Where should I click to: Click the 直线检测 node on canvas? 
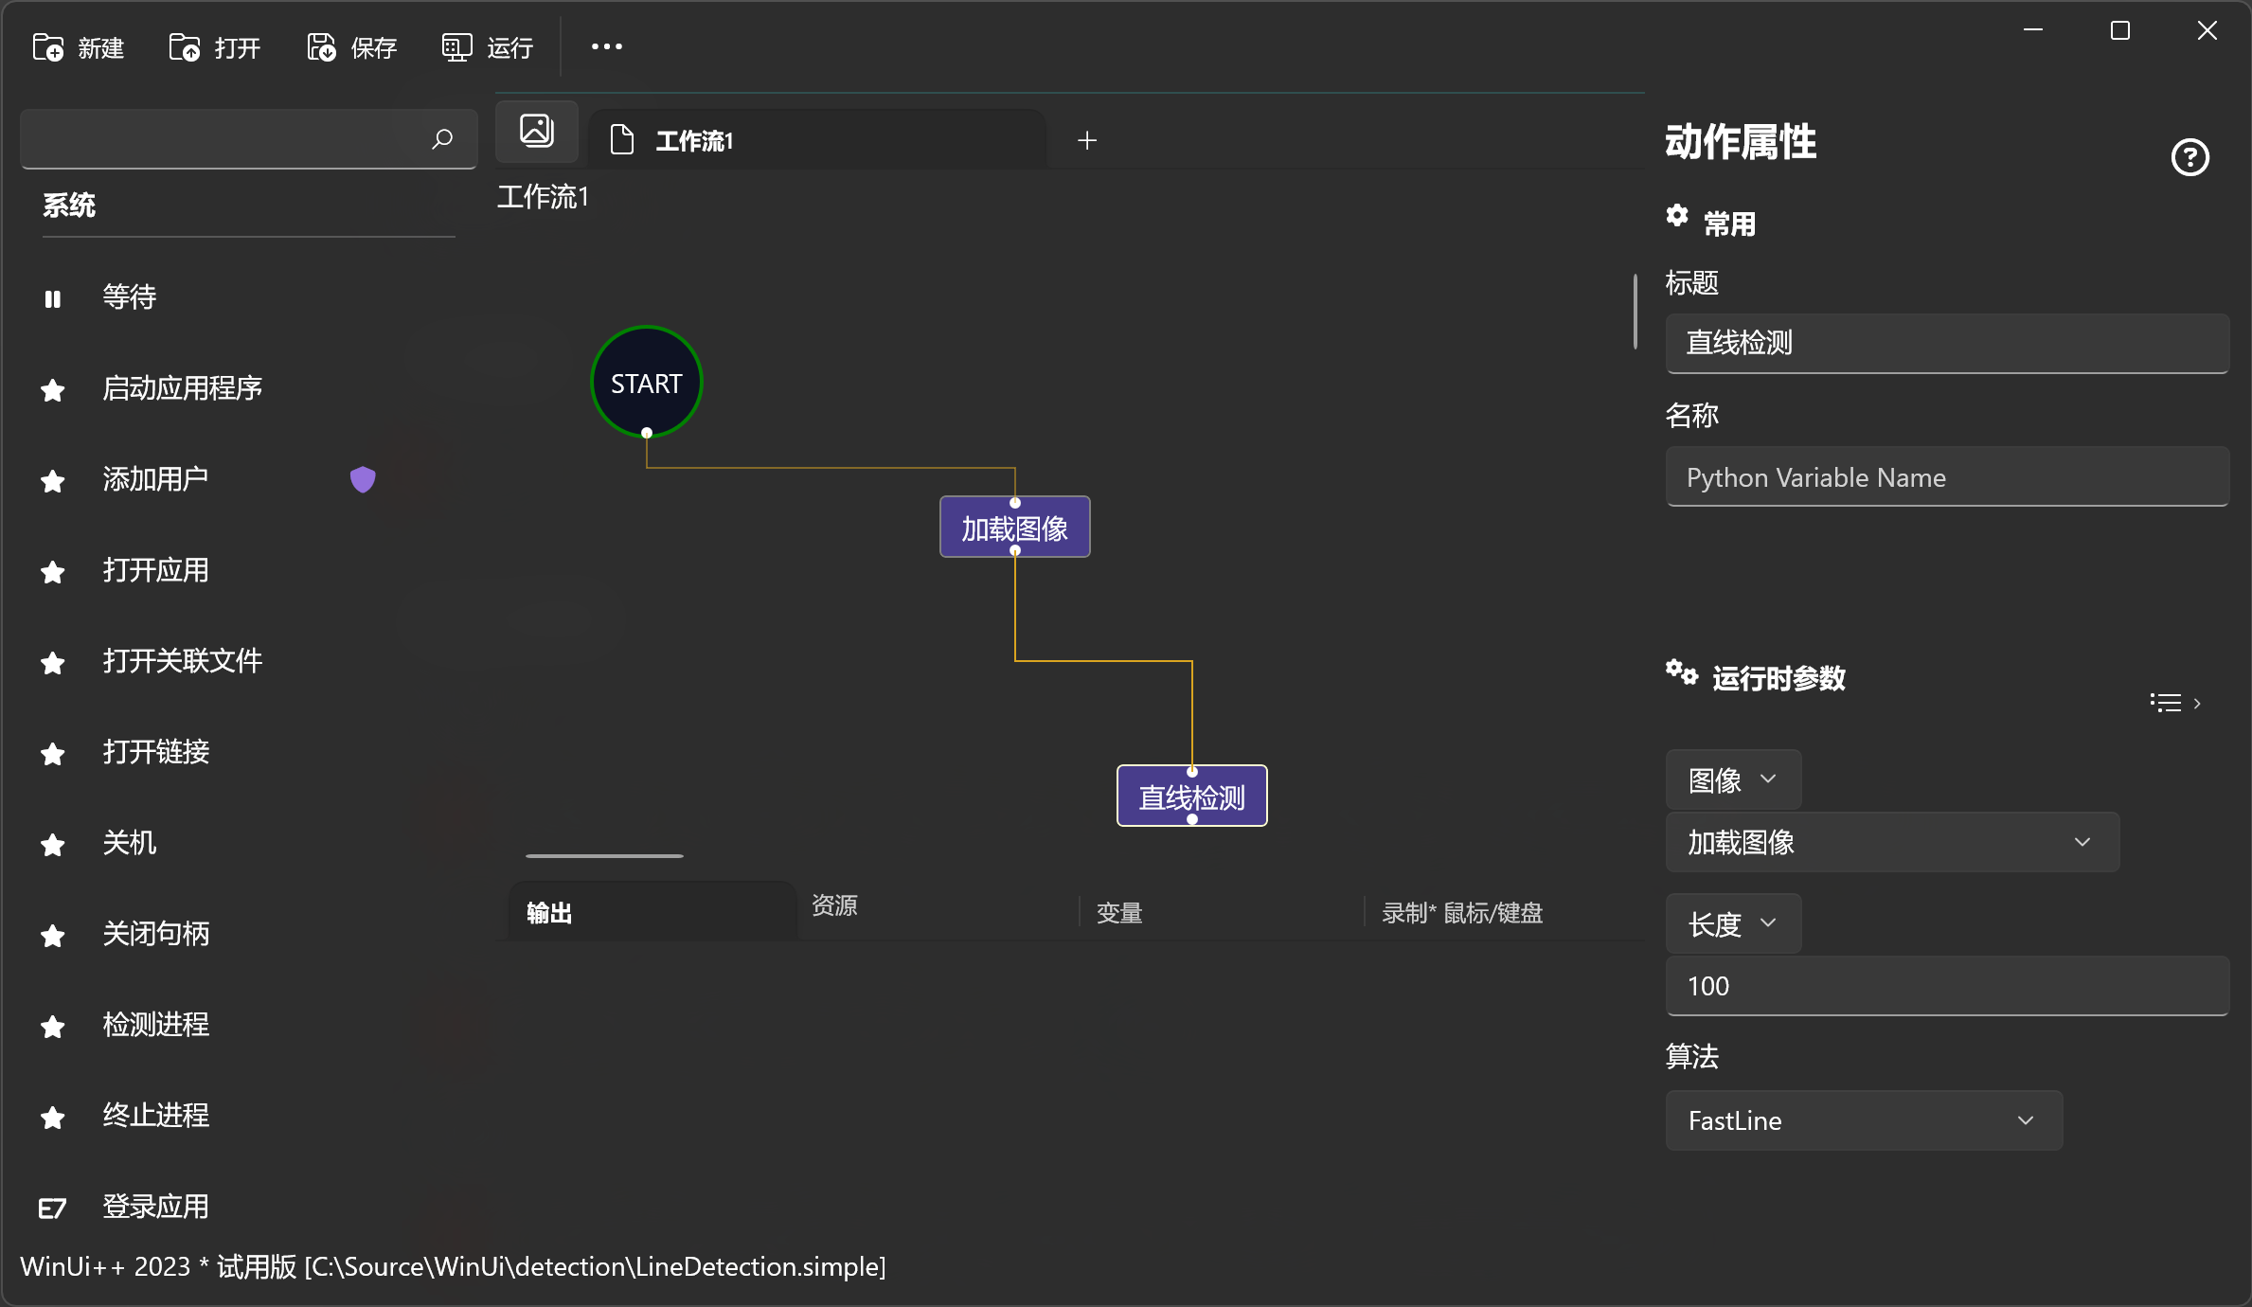pyautogui.click(x=1191, y=796)
